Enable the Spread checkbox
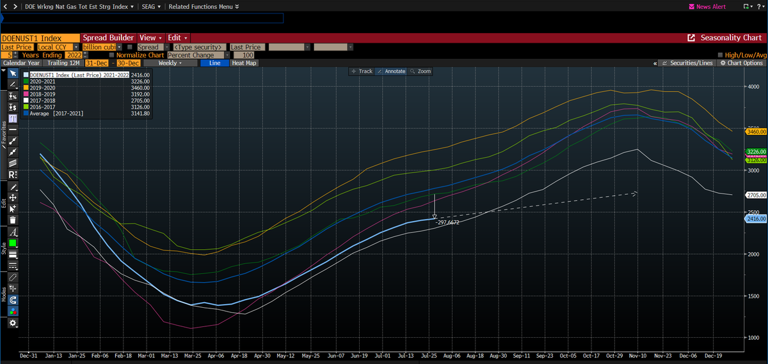Screen dimensions: 768x364 pos(130,47)
